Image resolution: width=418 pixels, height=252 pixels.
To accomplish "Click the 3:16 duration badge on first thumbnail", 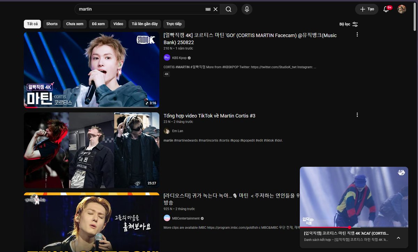I will click(x=151, y=103).
